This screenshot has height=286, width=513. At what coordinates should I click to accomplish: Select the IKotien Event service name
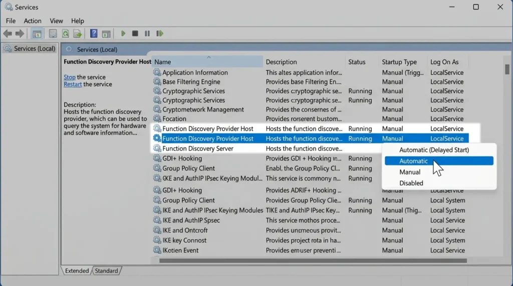180,250
